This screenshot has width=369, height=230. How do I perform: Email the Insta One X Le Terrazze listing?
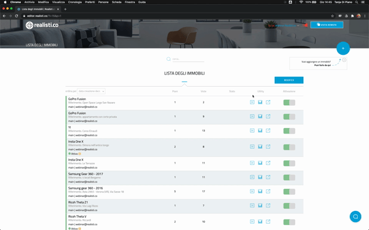click(260, 163)
